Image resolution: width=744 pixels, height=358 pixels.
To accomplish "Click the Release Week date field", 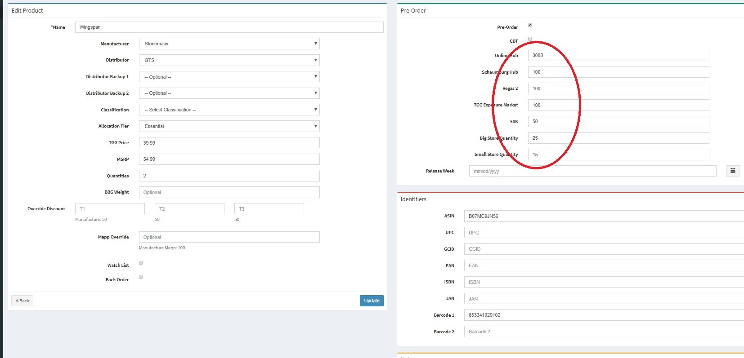I will pos(592,171).
